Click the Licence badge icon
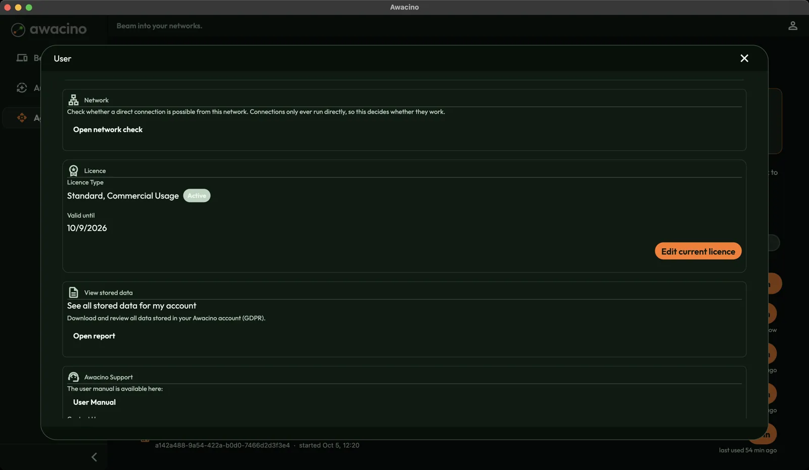 coord(73,170)
